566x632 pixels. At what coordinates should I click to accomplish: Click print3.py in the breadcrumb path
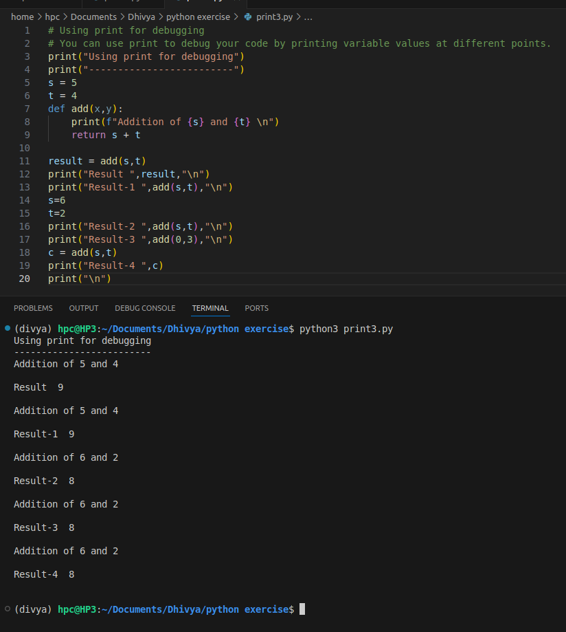click(x=275, y=17)
